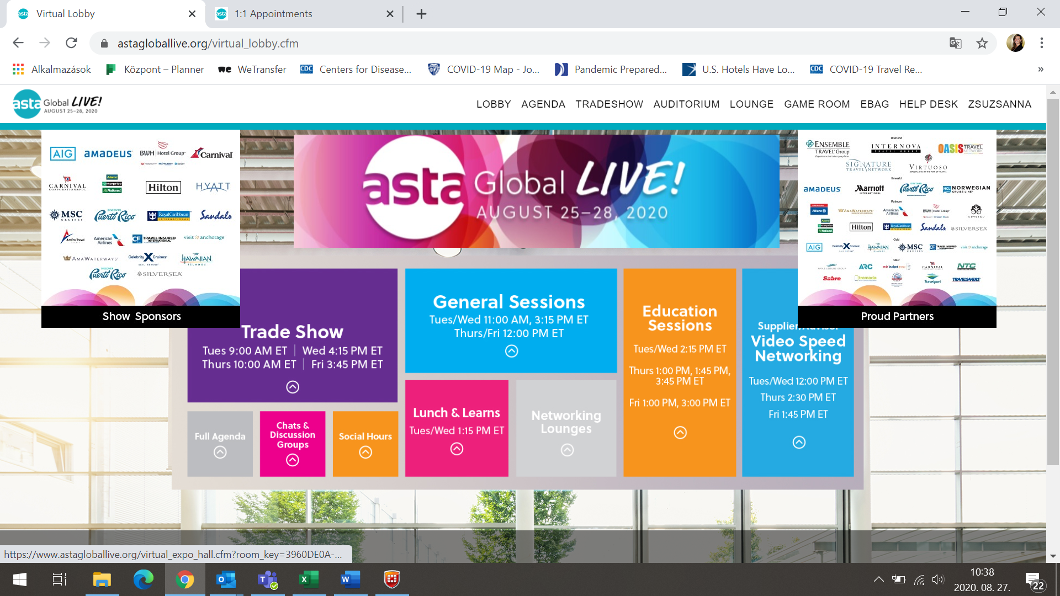Open AUDITORIUM in the site menu
The height and width of the screenshot is (596, 1060).
pyautogui.click(x=686, y=104)
